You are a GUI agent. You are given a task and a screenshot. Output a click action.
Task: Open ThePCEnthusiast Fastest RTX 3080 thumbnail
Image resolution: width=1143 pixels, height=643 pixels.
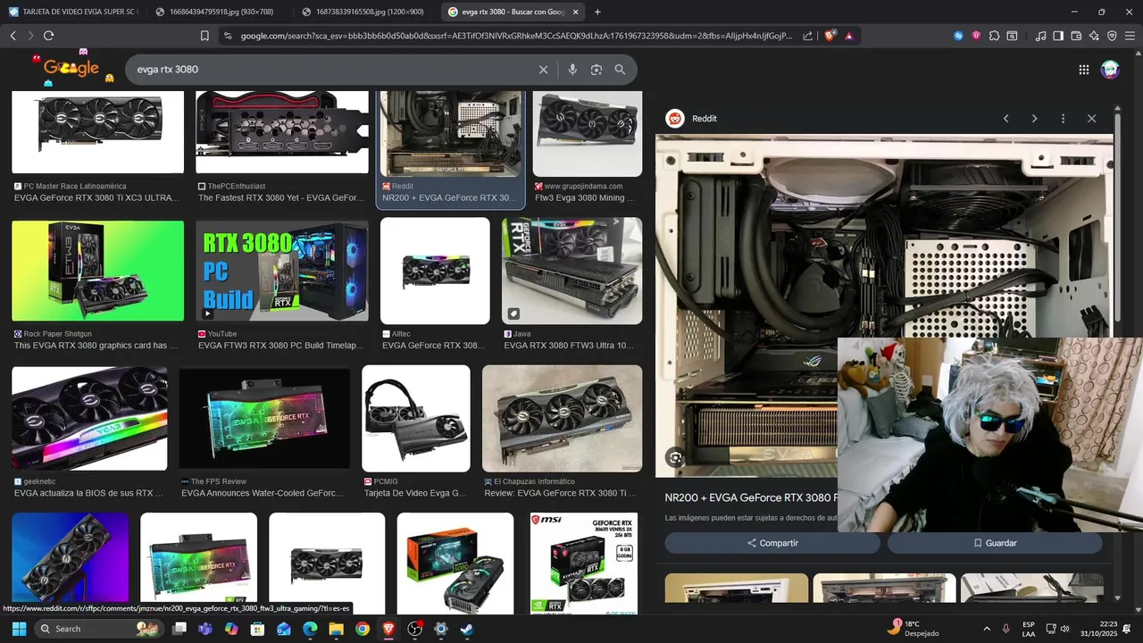[282, 131]
